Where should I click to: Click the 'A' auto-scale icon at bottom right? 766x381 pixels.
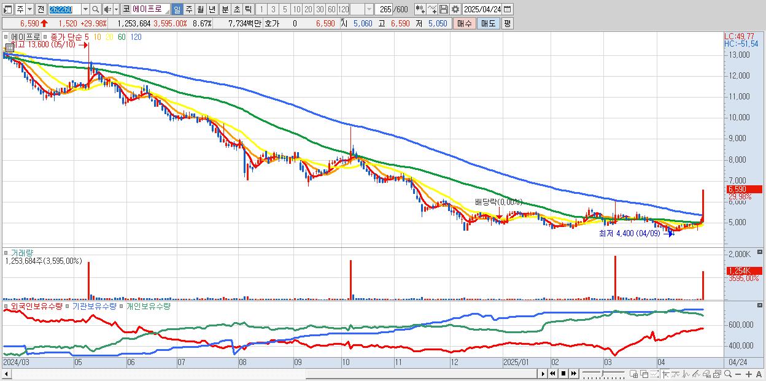point(759,374)
